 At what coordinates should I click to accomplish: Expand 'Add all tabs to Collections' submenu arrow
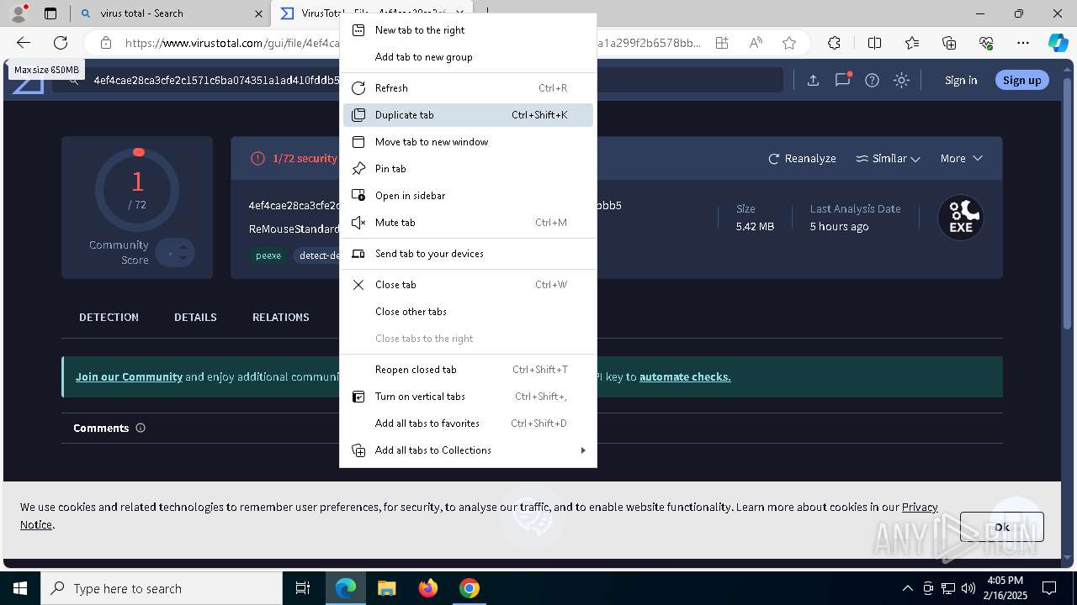[582, 450]
